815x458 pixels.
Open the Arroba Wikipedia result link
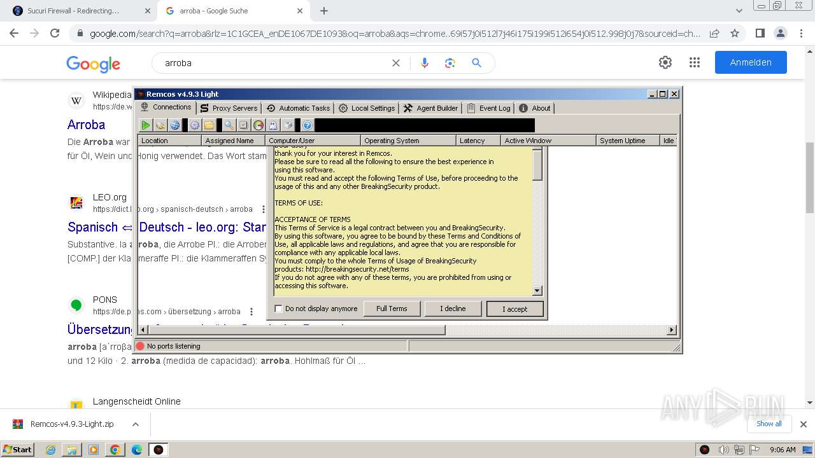[87, 125]
